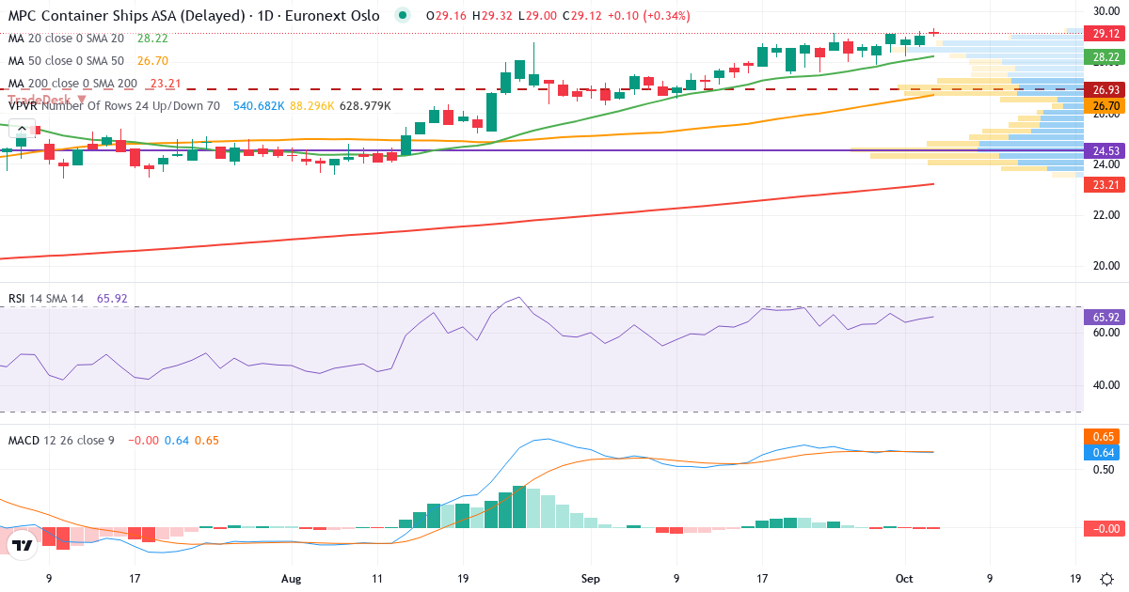
Task: Open chart settings gear in bottom-right corner
Action: 1107,579
